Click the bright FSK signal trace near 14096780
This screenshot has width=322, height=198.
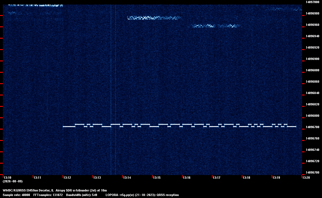179,125
